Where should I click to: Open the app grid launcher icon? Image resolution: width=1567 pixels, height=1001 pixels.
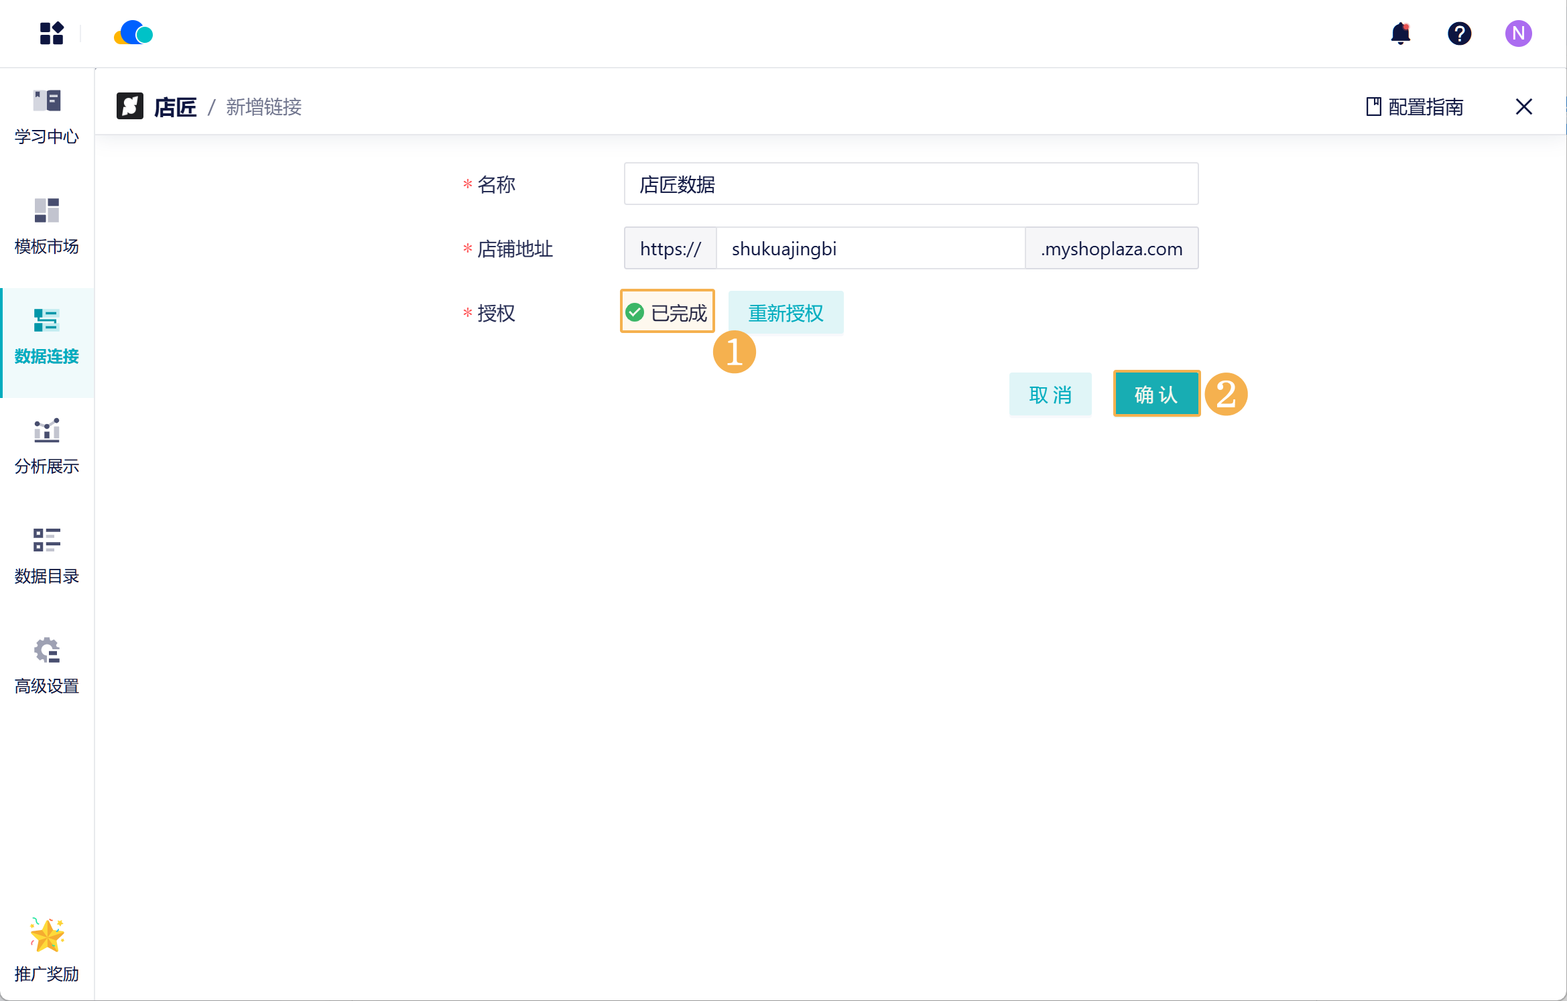pyautogui.click(x=51, y=34)
